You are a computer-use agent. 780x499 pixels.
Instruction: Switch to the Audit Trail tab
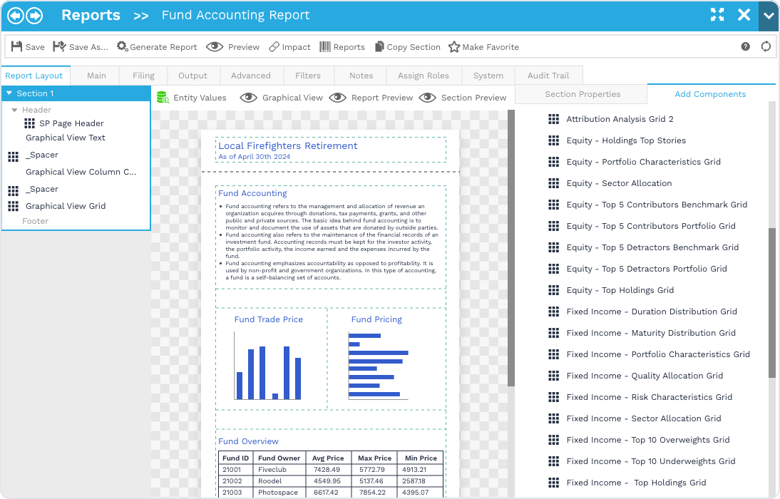click(x=548, y=75)
